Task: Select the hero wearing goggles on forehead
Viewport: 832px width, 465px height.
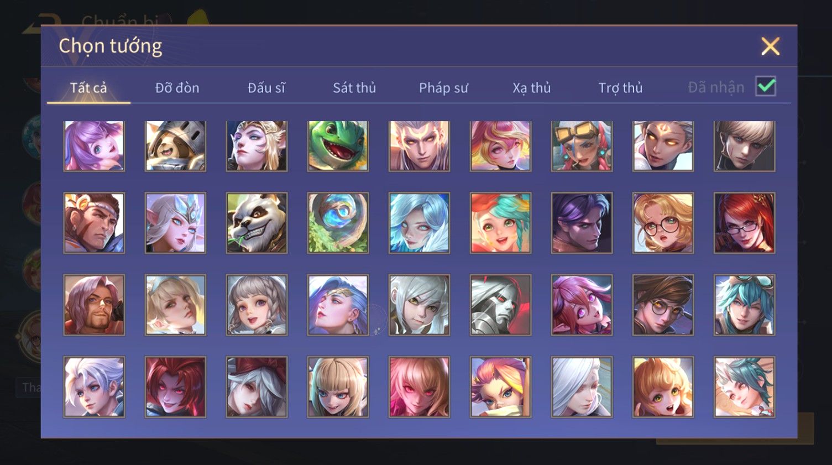Action: point(582,146)
